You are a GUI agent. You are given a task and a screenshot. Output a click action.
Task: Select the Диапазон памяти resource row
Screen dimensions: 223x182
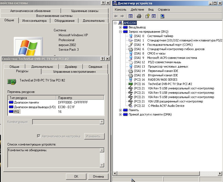coord(56,102)
